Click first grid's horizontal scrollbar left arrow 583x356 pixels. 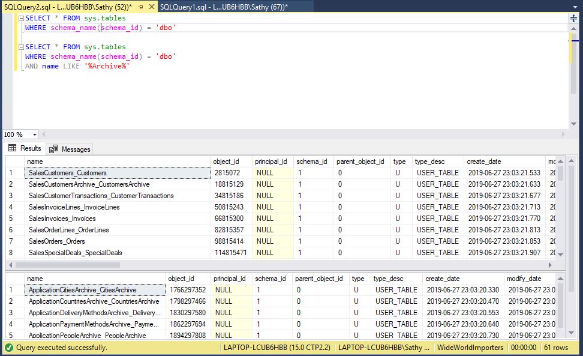(x=10, y=265)
